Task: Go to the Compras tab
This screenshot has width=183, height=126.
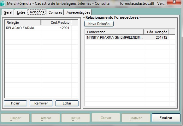Action: 55,12
